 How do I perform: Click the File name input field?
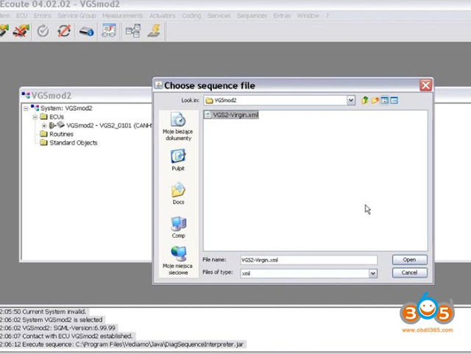coord(308,260)
